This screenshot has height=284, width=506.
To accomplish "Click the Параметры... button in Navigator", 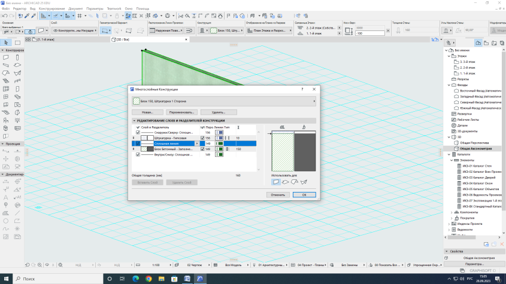I will (x=474, y=264).
